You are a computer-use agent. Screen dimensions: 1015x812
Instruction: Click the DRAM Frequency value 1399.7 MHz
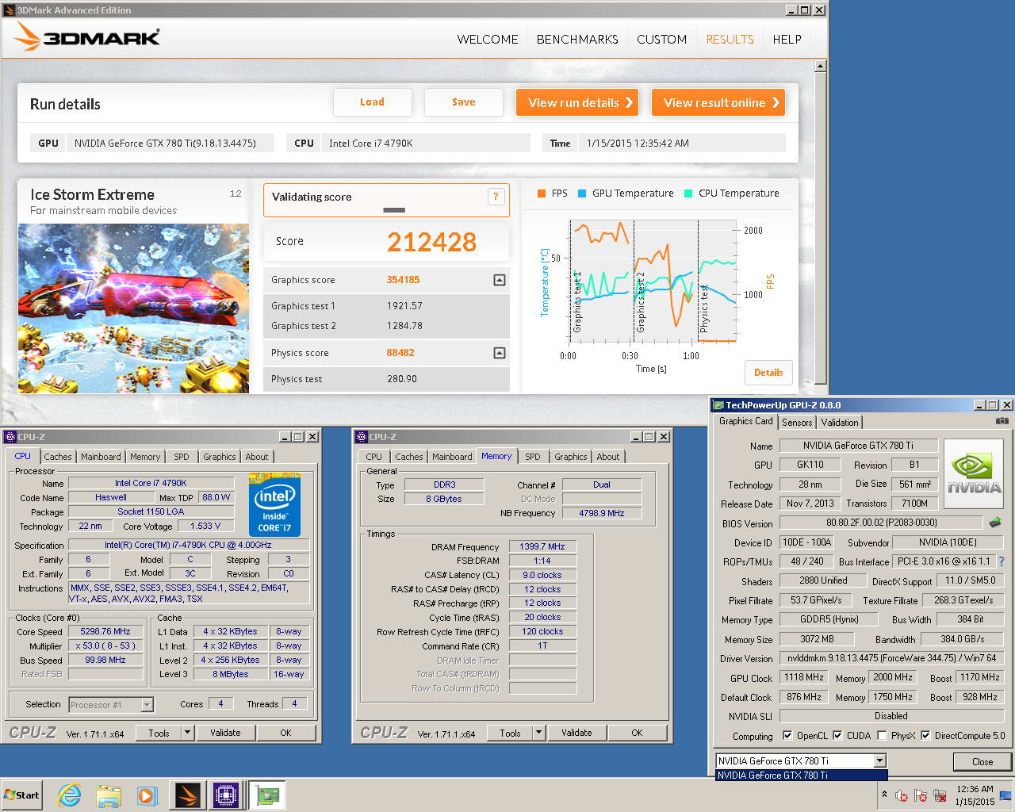(x=542, y=547)
